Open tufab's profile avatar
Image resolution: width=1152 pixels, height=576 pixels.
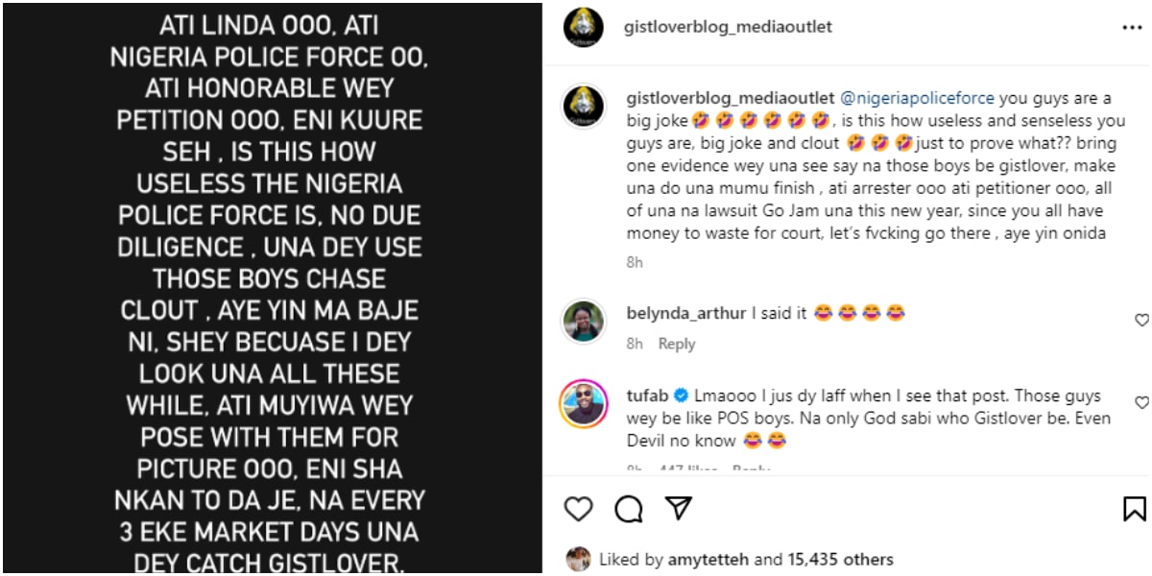click(584, 404)
